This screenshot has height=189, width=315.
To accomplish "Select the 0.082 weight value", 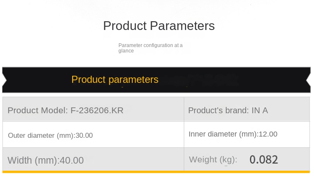I will pyautogui.click(x=264, y=160).
